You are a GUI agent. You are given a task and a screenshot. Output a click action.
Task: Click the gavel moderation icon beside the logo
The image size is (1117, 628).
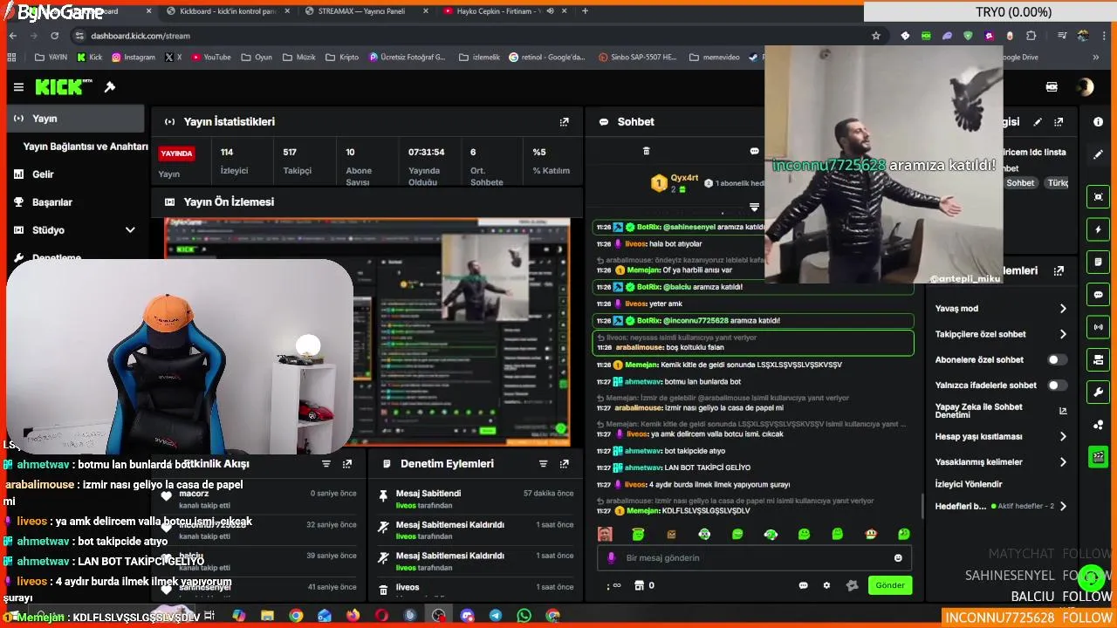[x=110, y=87]
